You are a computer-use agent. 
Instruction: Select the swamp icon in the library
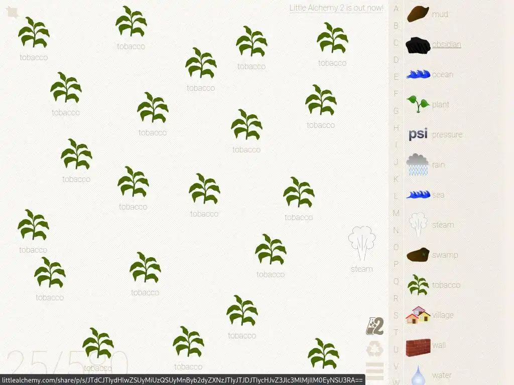point(418,255)
